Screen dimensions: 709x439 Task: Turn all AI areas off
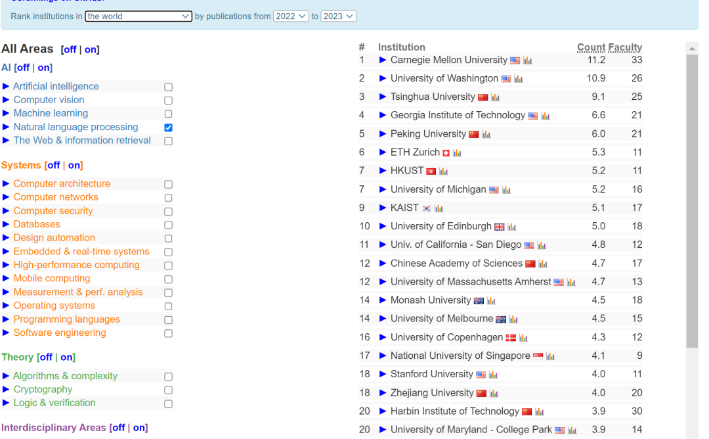(x=23, y=68)
